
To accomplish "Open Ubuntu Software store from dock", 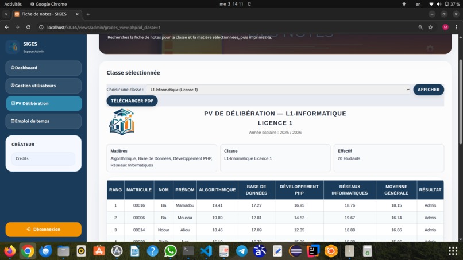I will (99, 251).
